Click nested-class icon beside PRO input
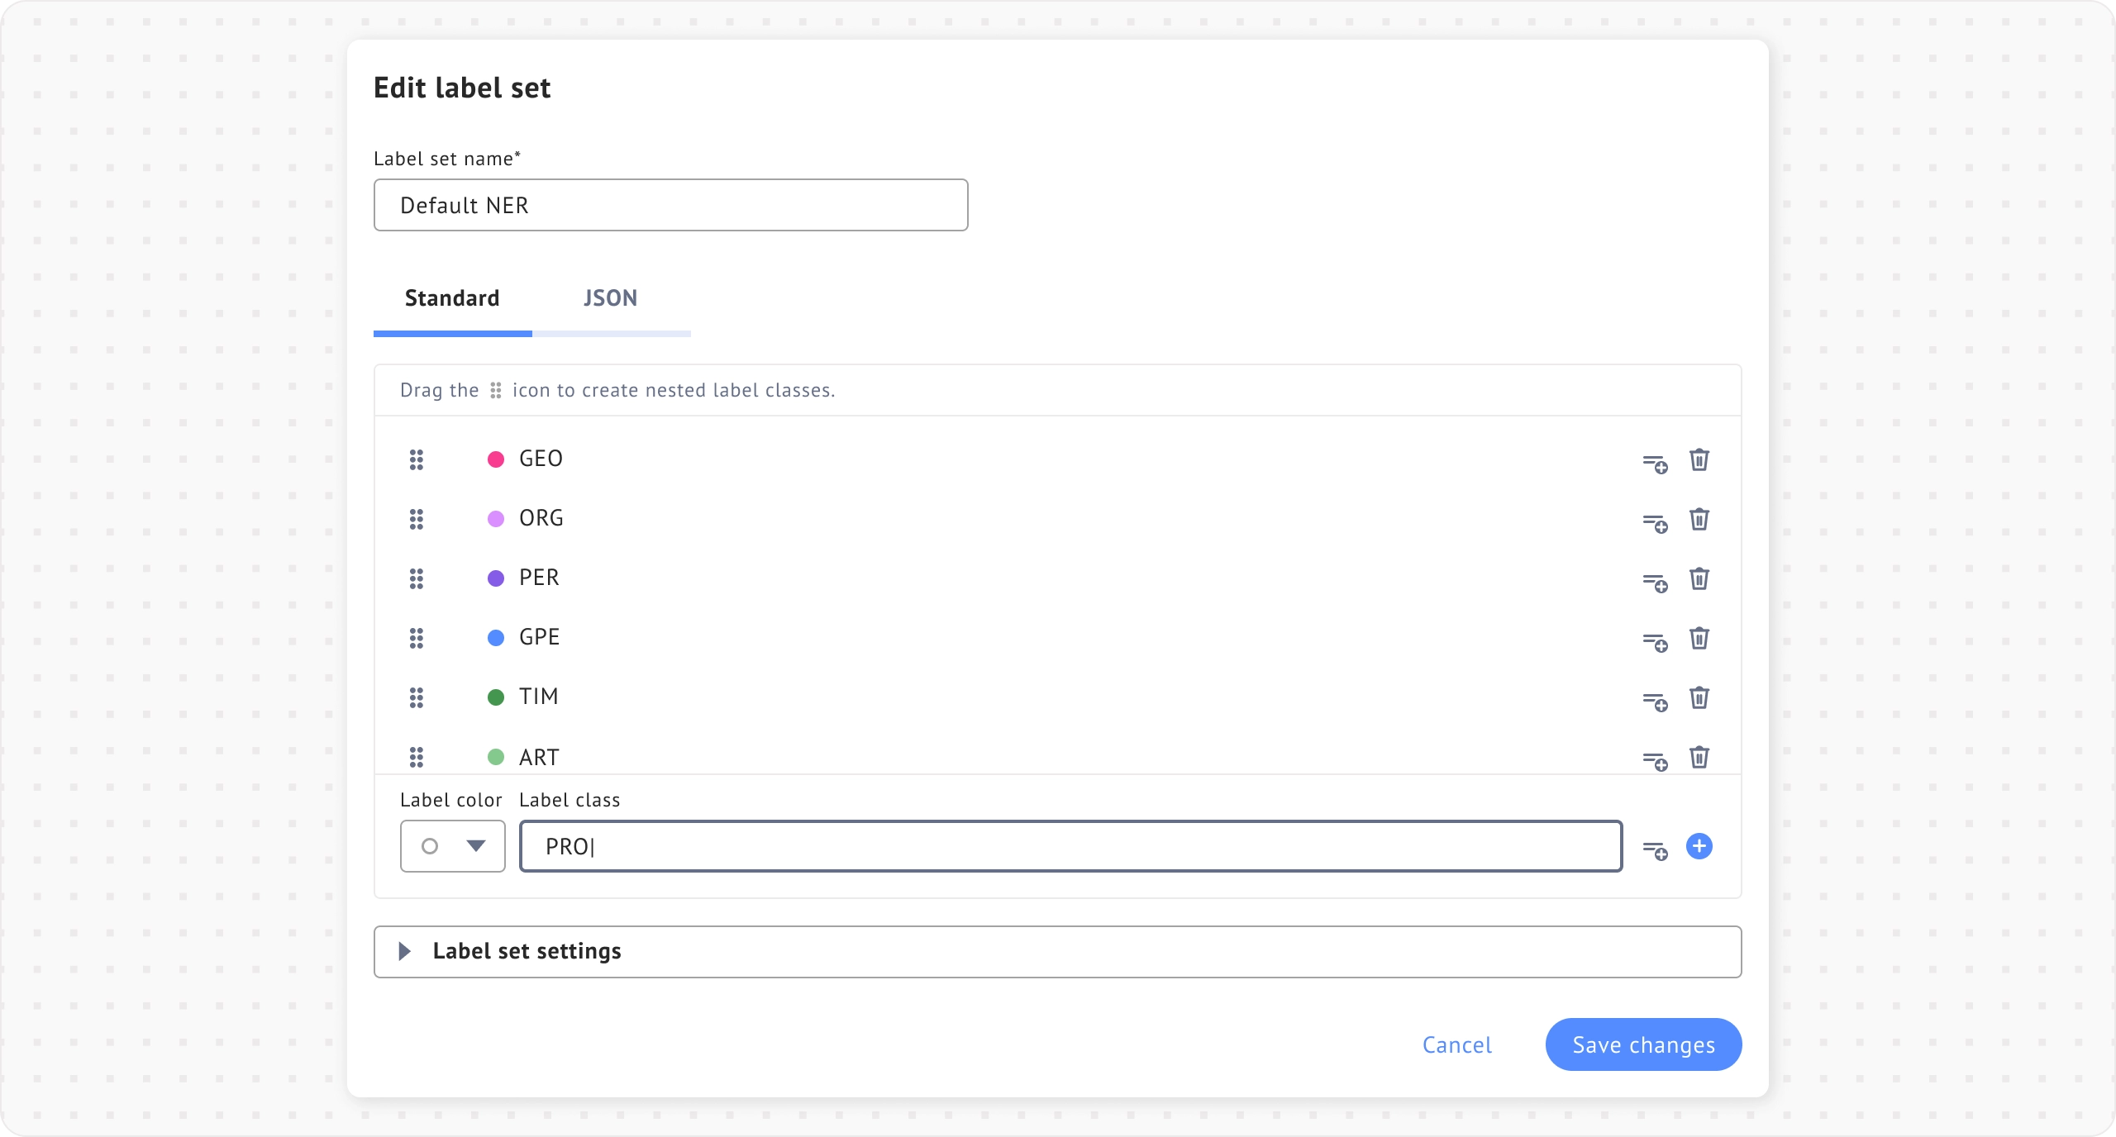2116x1137 pixels. click(1654, 850)
